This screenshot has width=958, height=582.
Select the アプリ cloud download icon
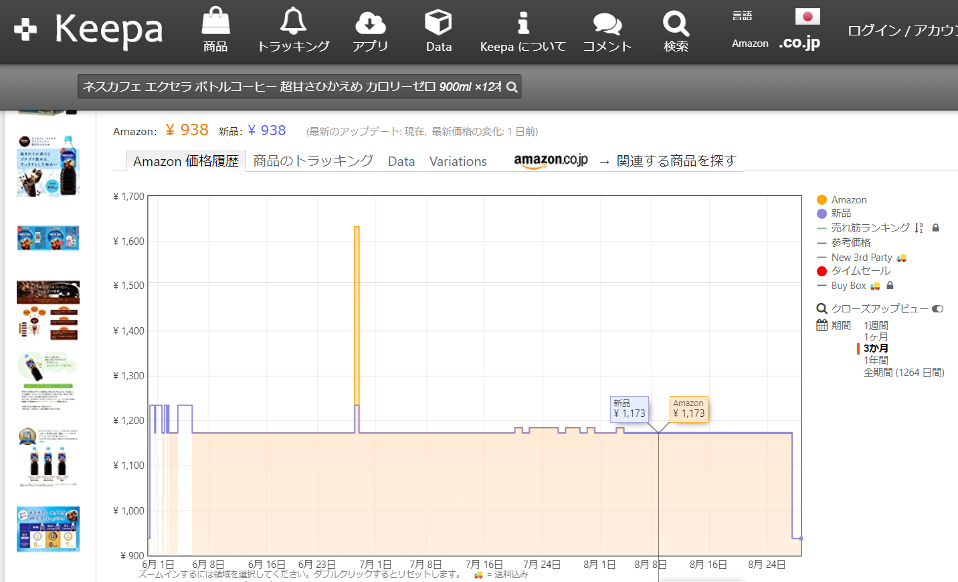pyautogui.click(x=370, y=23)
